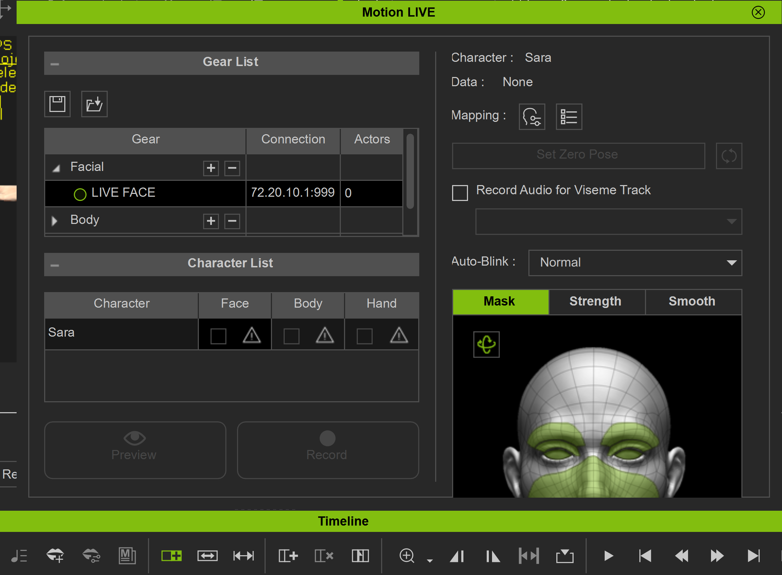Switch to the Strength tab
Screen dimensions: 782x575
pos(595,302)
